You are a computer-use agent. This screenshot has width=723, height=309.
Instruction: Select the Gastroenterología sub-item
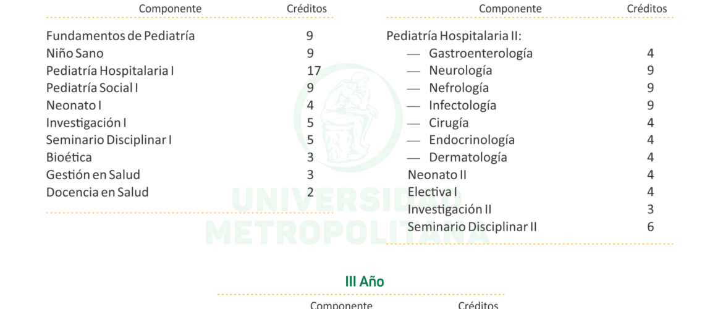(x=480, y=53)
